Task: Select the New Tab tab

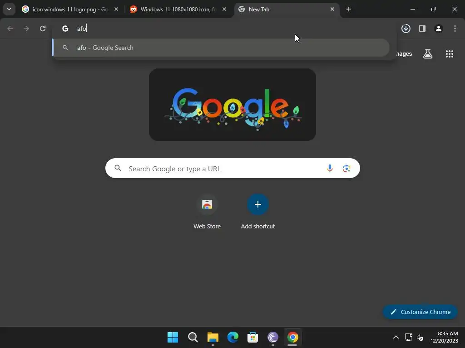Action: 286,9
